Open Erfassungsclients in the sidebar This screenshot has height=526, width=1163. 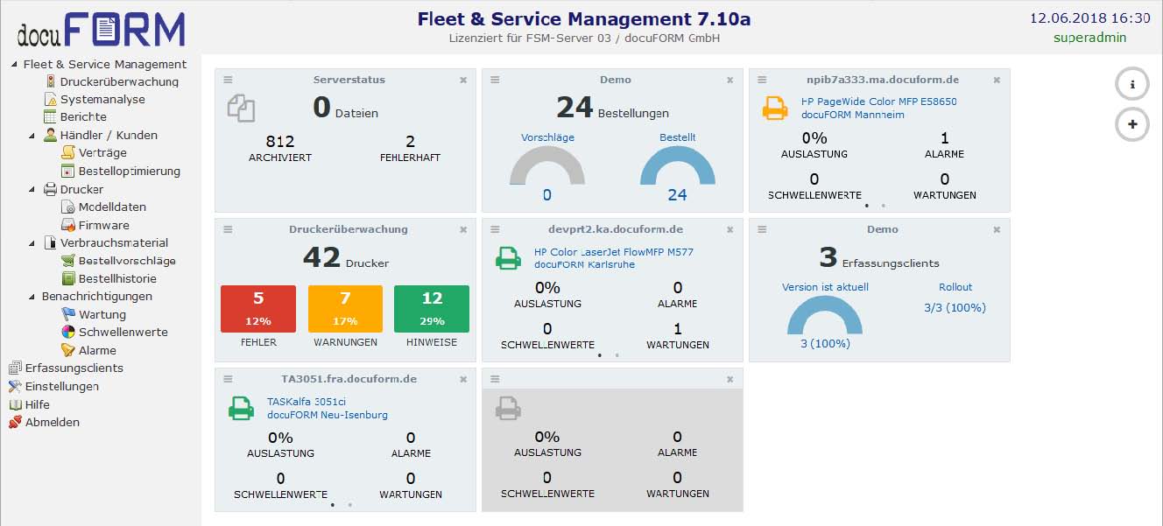(x=74, y=368)
